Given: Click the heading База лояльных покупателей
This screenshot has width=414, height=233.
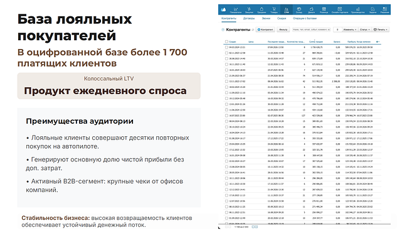Looking at the screenshot, I should [75, 27].
